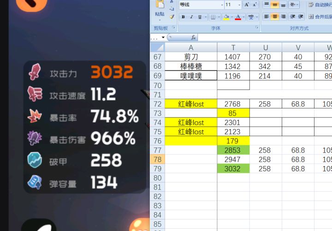Click green cell with value 3032

click(233, 169)
